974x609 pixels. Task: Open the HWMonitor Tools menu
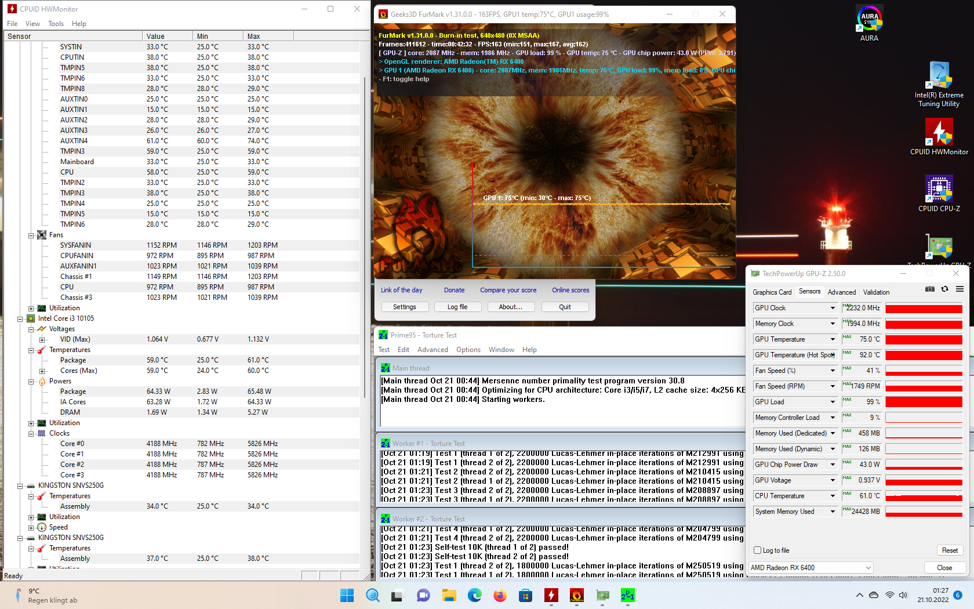pos(56,24)
